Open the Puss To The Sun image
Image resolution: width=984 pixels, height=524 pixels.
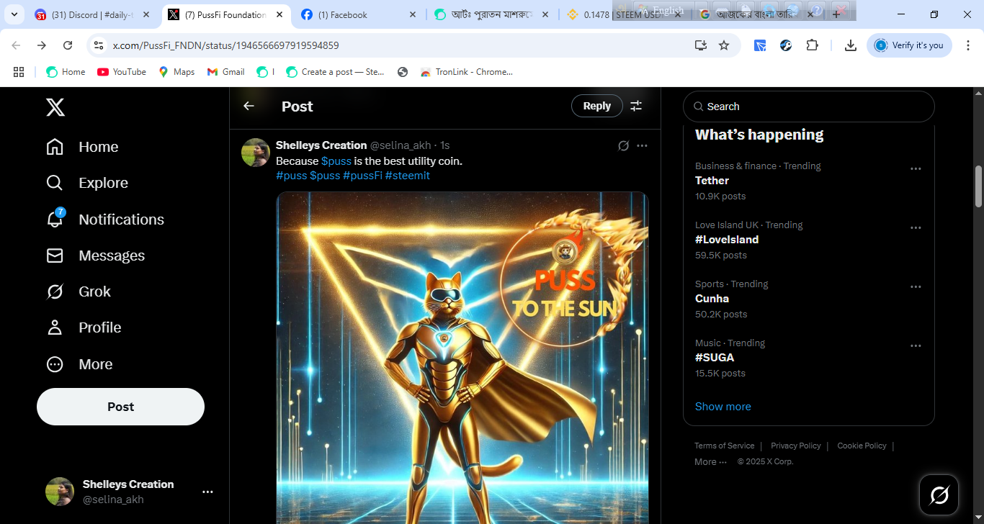(462, 358)
